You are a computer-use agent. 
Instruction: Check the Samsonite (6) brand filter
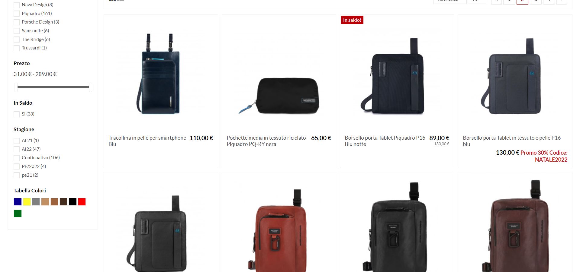coord(17,31)
